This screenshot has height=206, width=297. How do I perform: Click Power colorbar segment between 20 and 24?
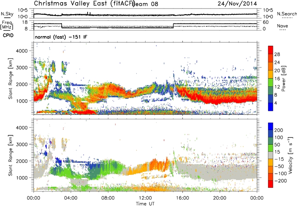point(271,66)
